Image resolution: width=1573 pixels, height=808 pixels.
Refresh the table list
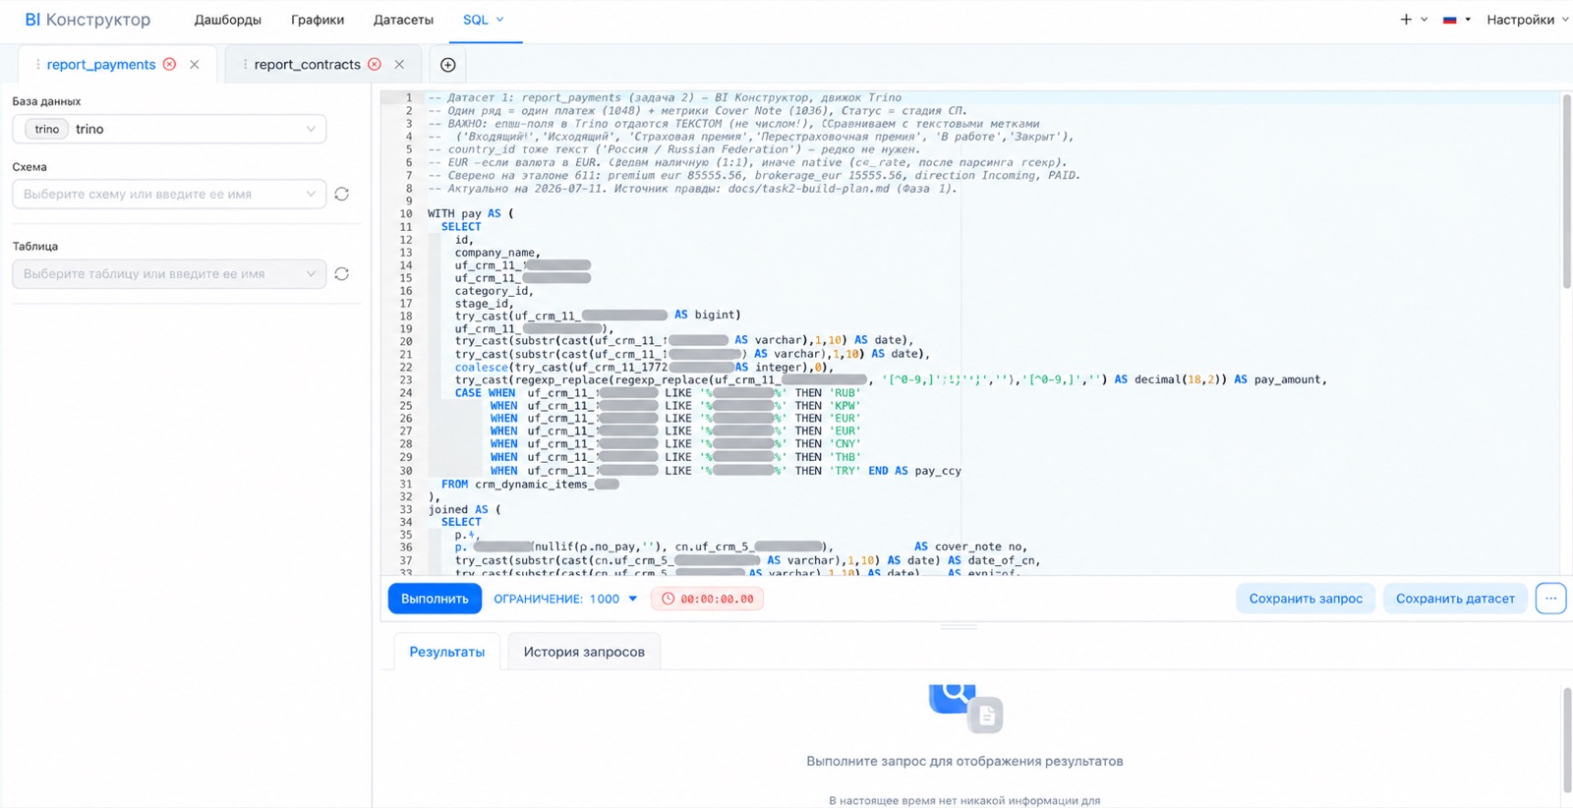341,274
